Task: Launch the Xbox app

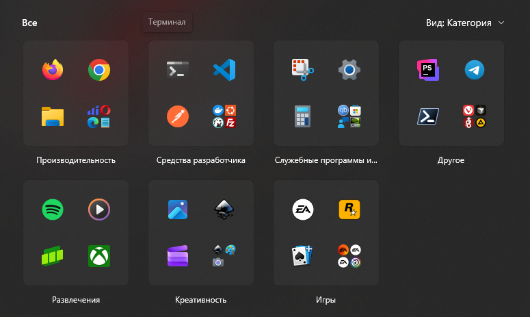Action: pos(99,256)
